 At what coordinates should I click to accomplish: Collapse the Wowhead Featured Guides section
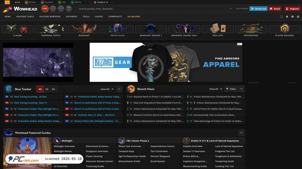tap(241, 133)
